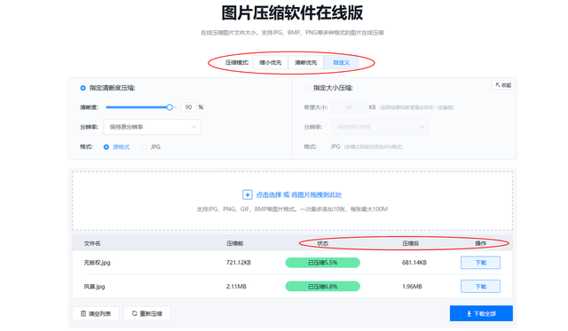Viewport: 568px width, 331px height.
Task: Switch to the 清晰优先 compression mode
Action: [305, 63]
